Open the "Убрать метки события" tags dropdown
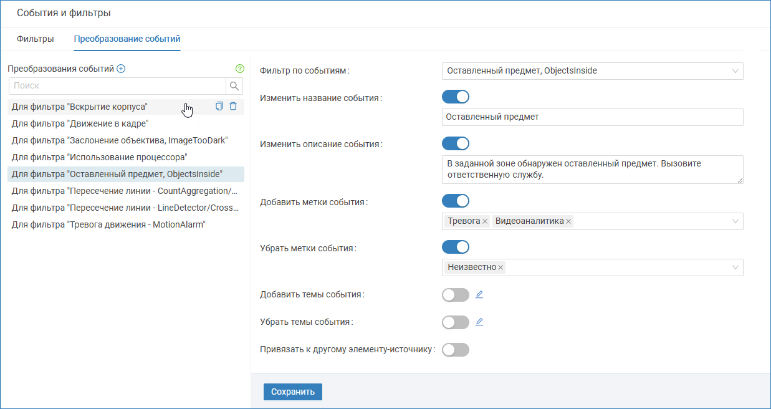The height and width of the screenshot is (409, 771). click(735, 267)
